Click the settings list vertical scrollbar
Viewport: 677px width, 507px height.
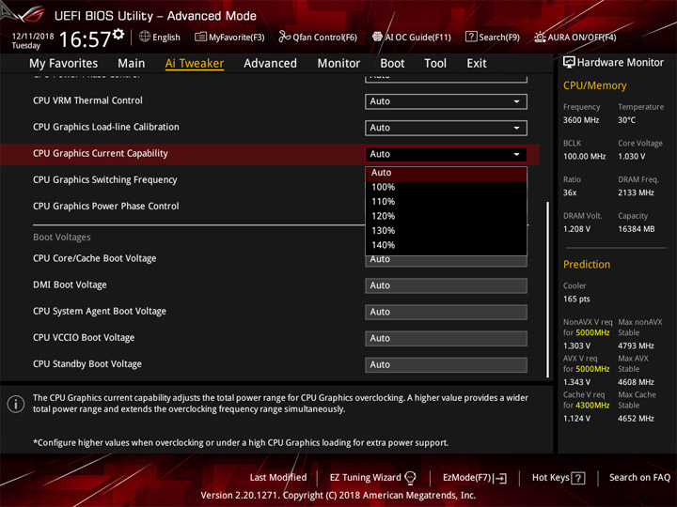(547, 290)
